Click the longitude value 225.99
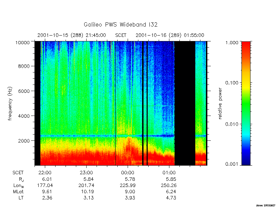The height and width of the screenshot is (207, 276). [128, 185]
